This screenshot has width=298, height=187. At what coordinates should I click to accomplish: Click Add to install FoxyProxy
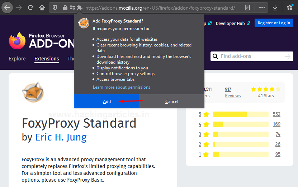[x=107, y=101]
